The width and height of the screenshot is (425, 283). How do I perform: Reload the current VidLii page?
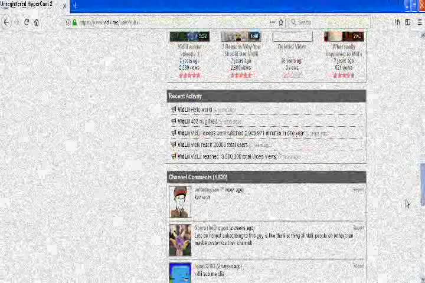pos(27,22)
